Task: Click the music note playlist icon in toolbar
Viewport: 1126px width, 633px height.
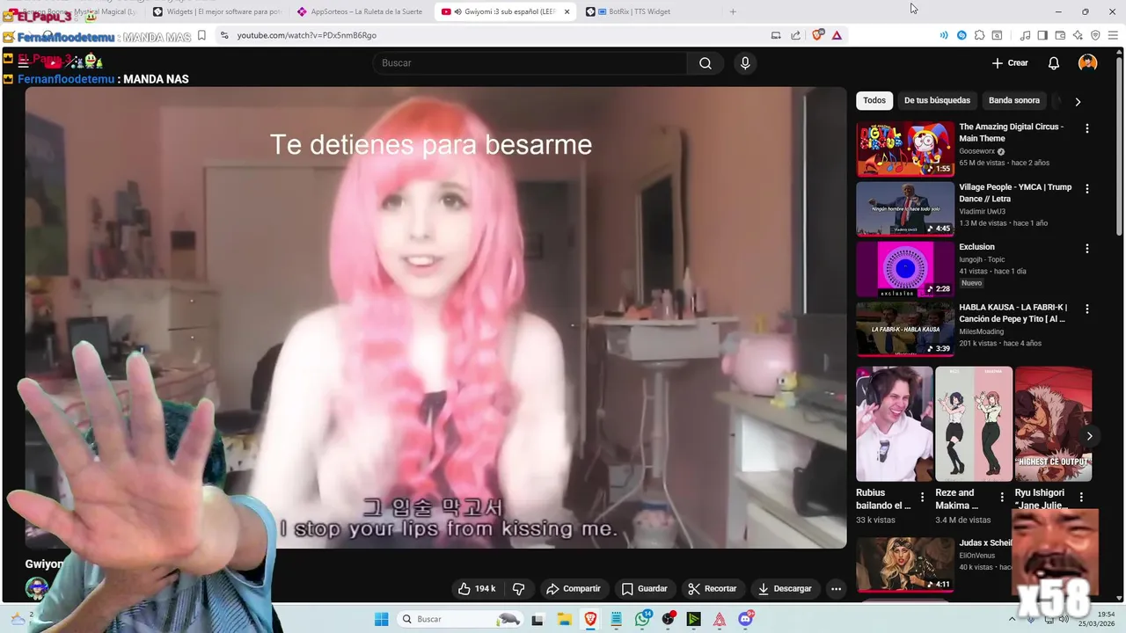Action: coord(1025,35)
